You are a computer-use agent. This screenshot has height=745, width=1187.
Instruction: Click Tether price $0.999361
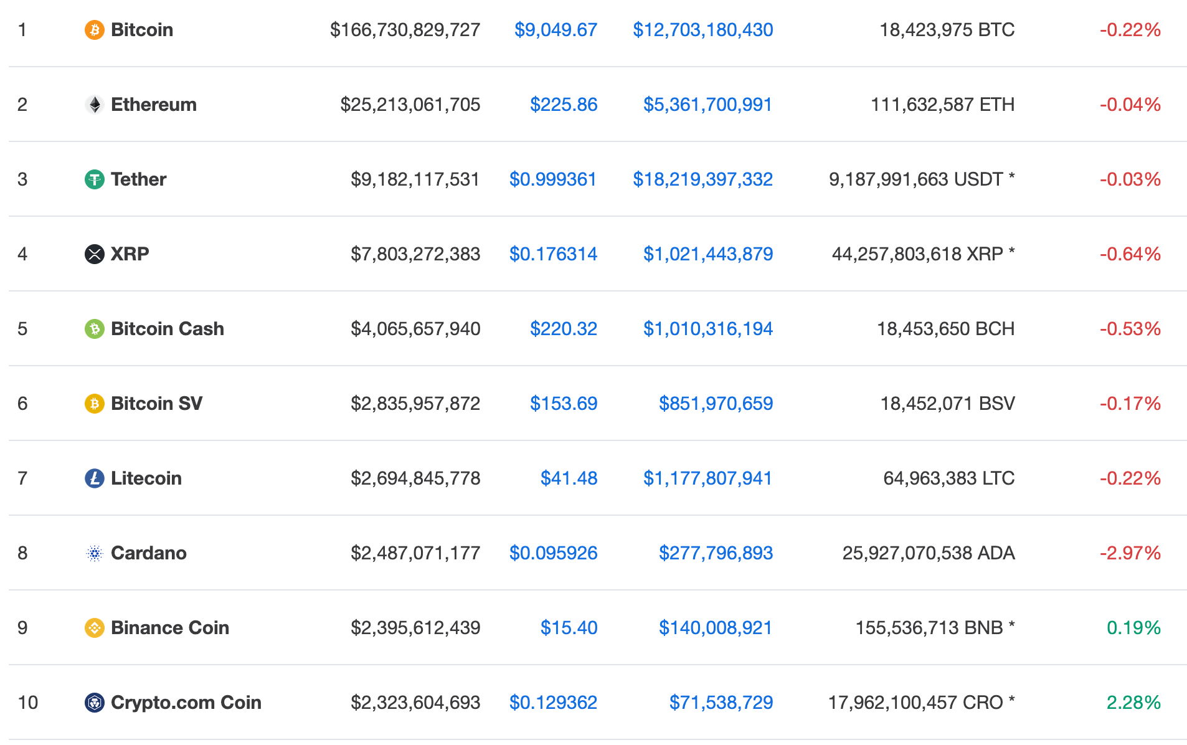pos(553,179)
